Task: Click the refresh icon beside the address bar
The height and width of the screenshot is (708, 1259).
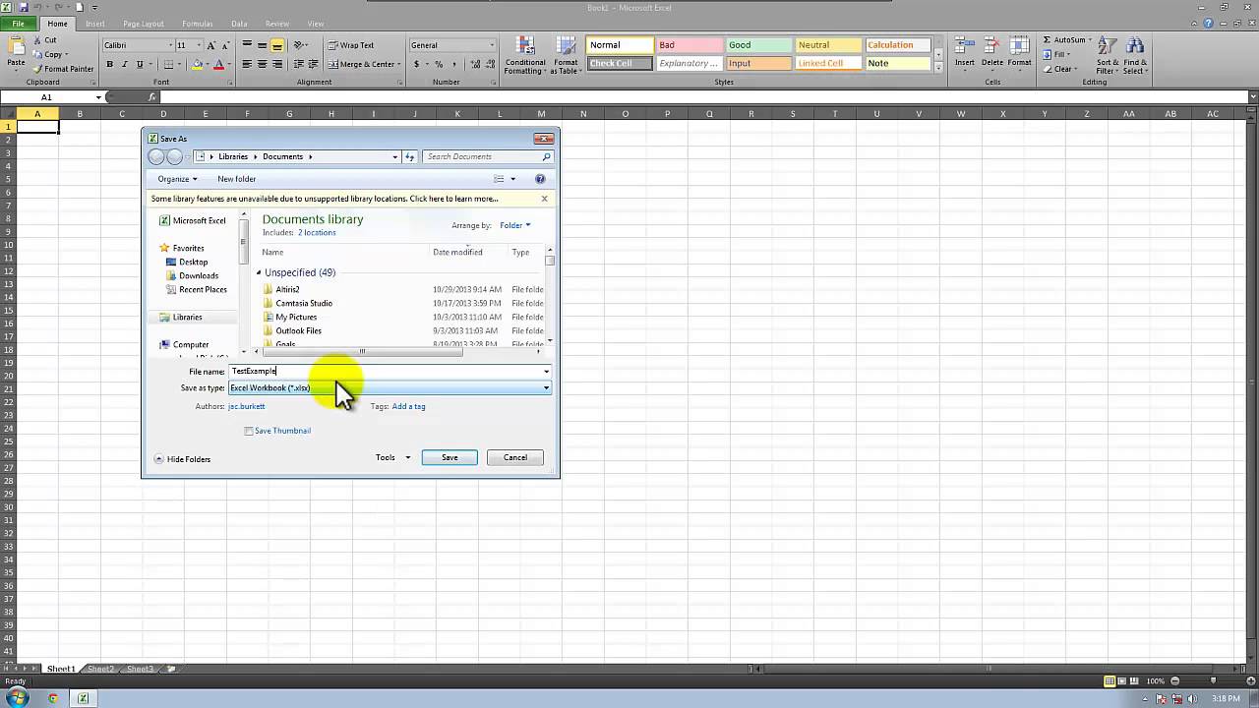Action: point(410,156)
